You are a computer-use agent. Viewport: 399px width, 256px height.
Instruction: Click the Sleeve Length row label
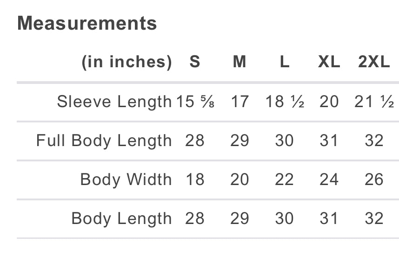(114, 102)
